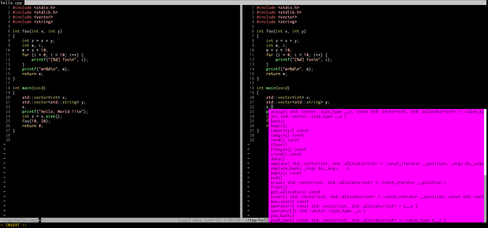Pick back() from completion list
This screenshot has height=228, width=488.
pos(376,121)
